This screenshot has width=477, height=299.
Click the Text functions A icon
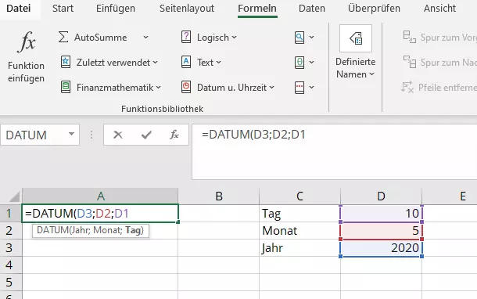pyautogui.click(x=186, y=62)
